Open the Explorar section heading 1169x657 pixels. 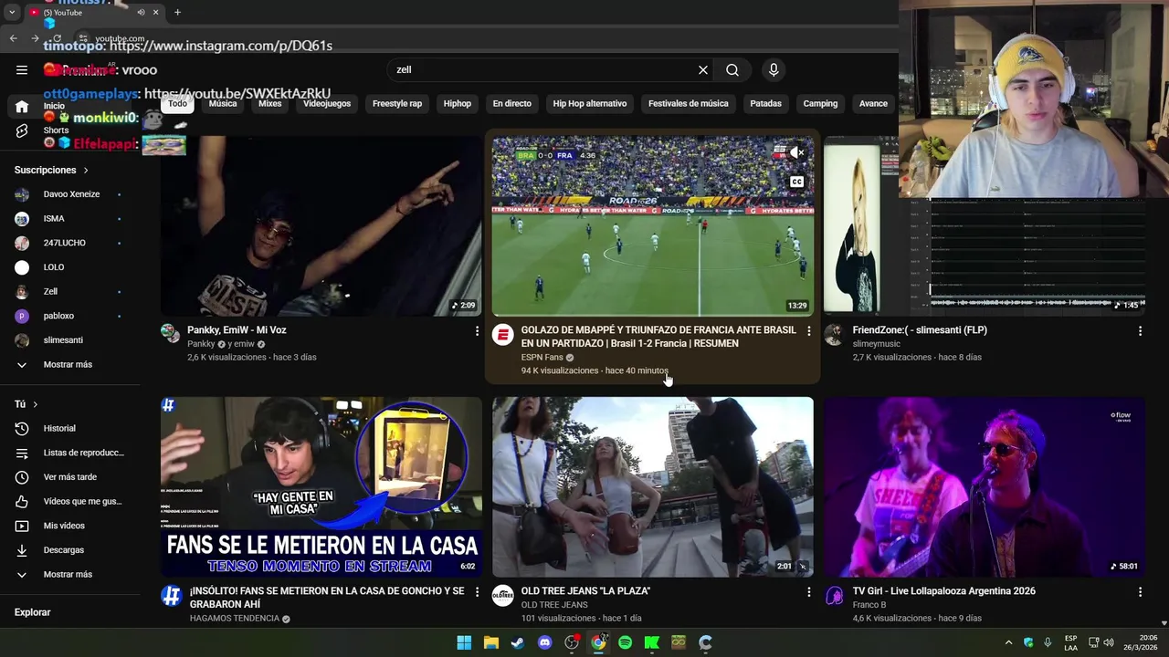pos(32,612)
